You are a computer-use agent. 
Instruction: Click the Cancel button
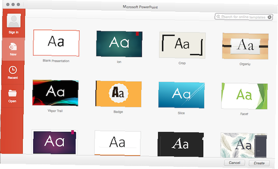click(235, 163)
